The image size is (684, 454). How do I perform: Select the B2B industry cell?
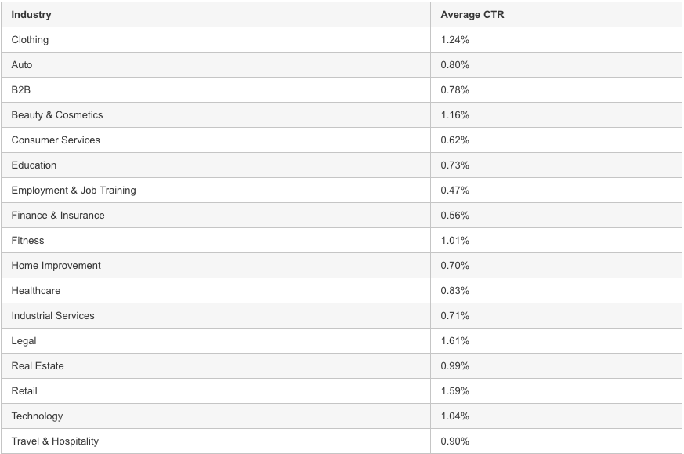pos(21,90)
